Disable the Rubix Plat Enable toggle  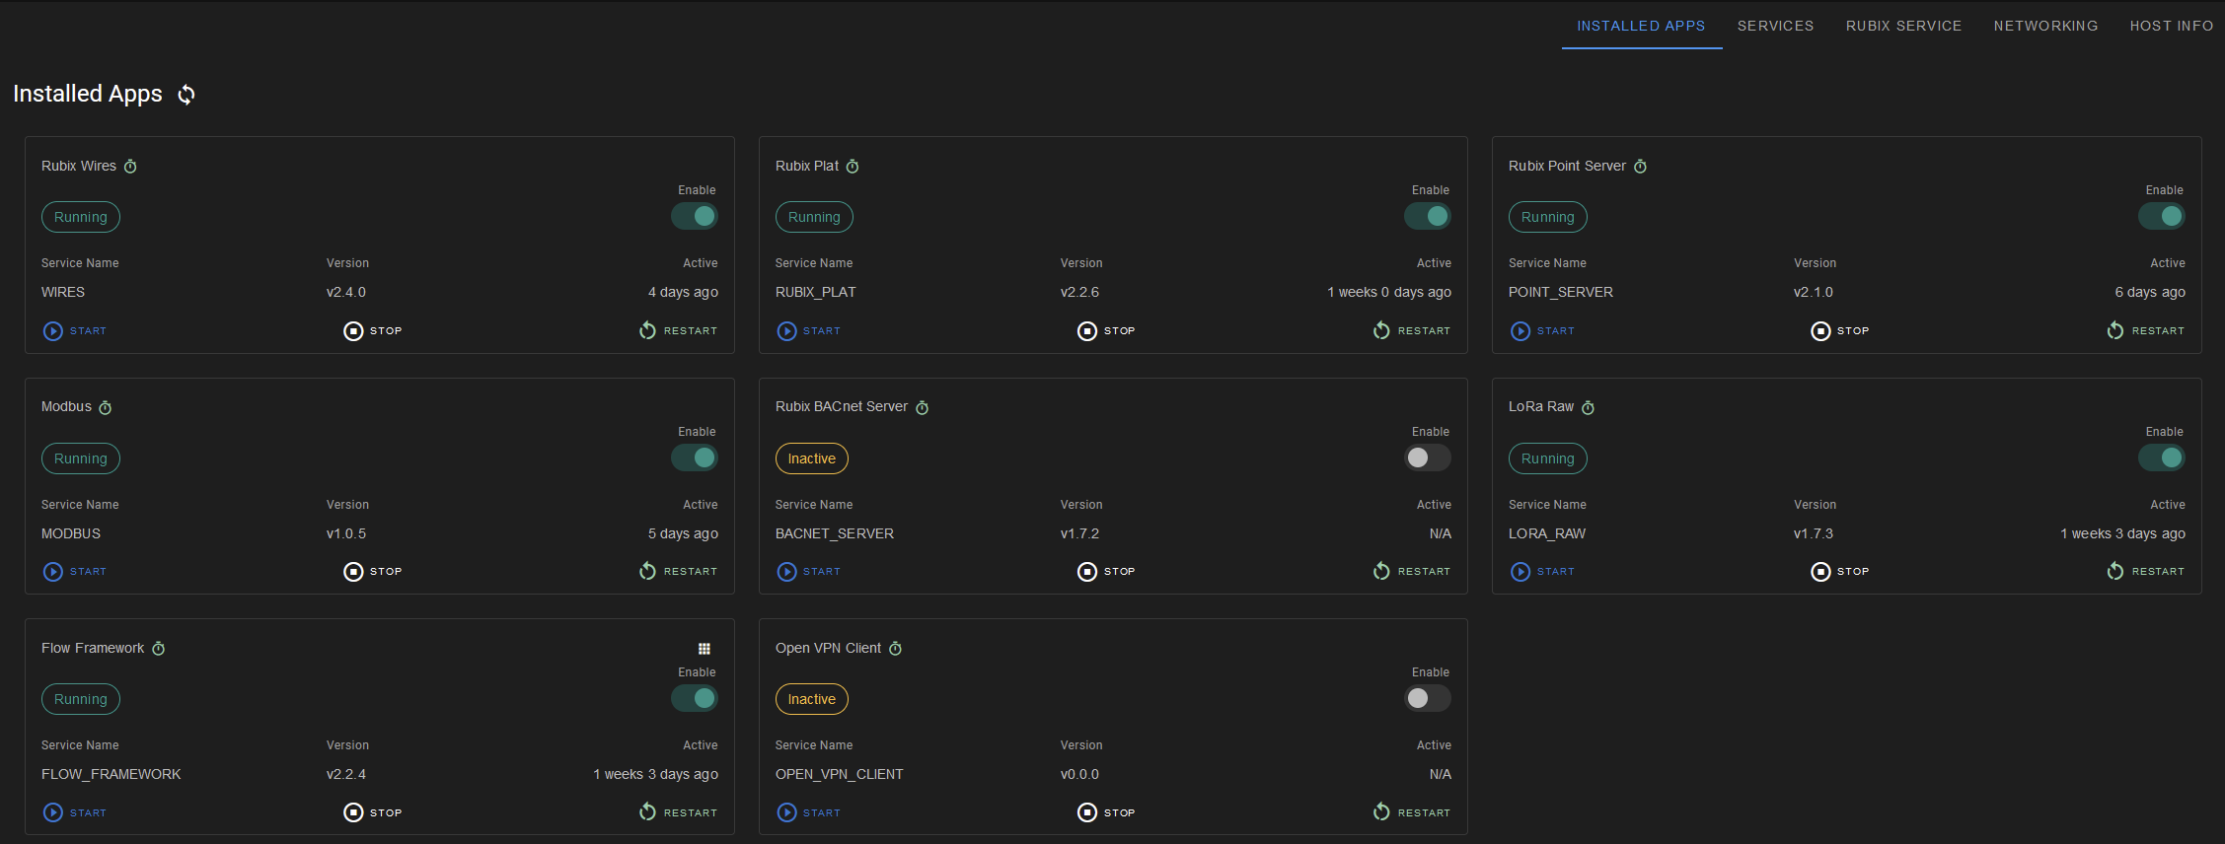(x=1428, y=216)
